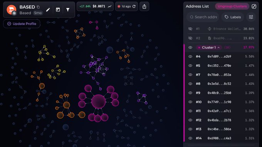Focus the Search address field

(203, 17)
